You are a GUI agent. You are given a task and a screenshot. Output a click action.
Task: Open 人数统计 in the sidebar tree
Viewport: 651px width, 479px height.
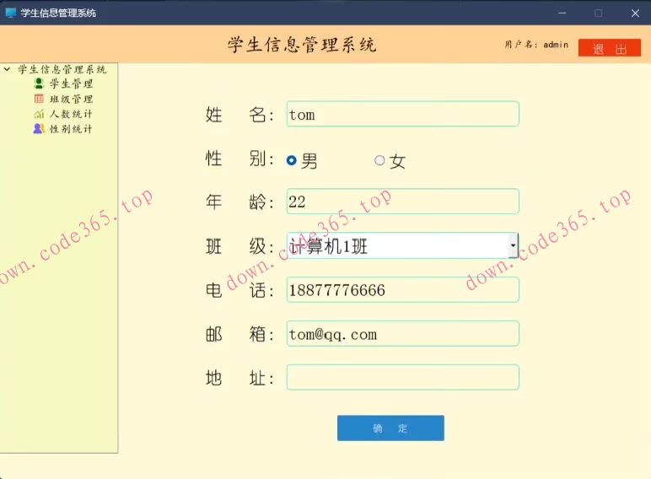[x=71, y=114]
